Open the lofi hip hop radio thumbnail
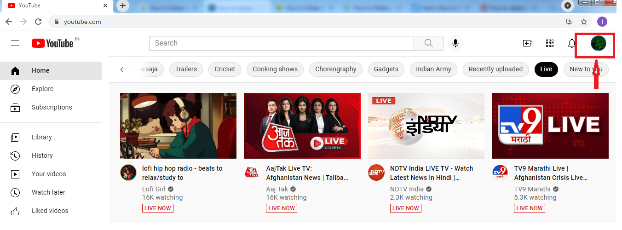 178,126
